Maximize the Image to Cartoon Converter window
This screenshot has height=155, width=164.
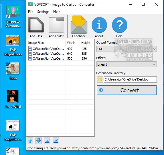(143, 4)
